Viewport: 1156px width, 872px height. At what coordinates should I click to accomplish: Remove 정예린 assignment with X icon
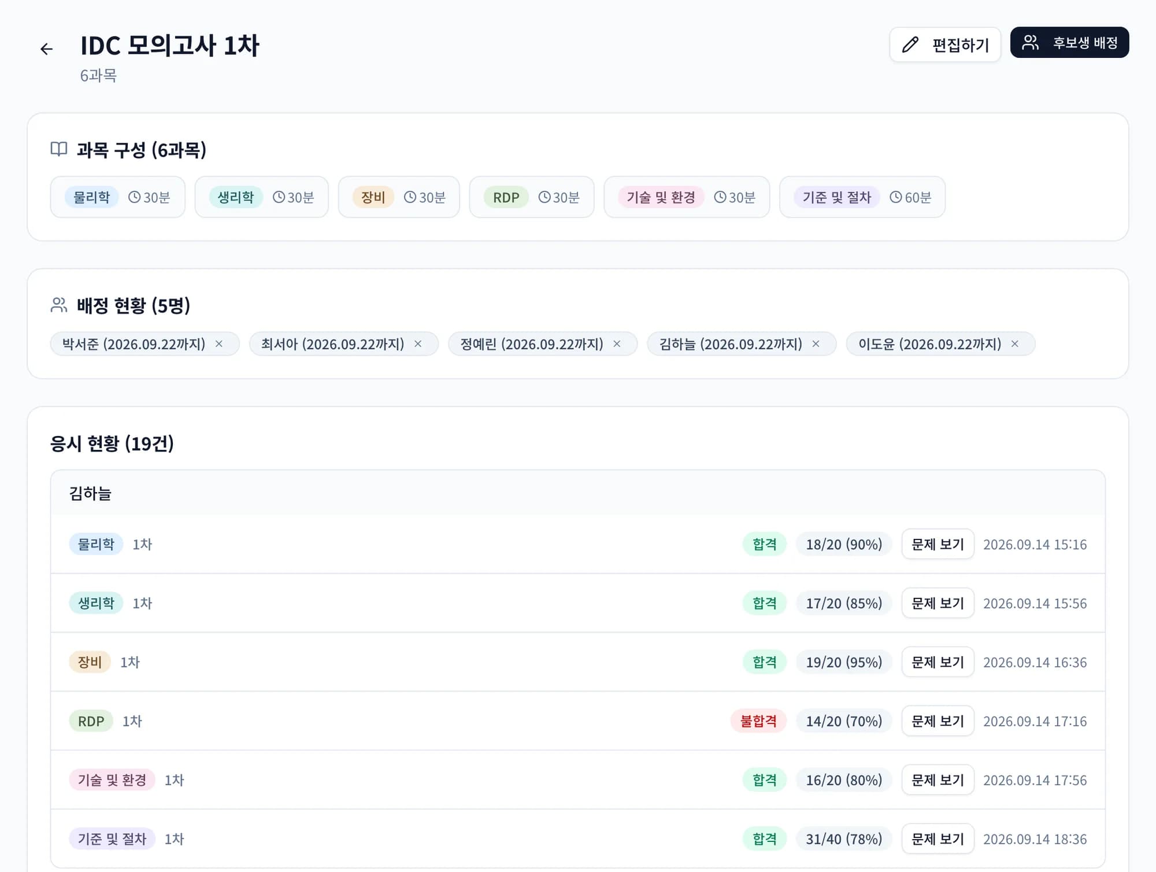point(617,344)
